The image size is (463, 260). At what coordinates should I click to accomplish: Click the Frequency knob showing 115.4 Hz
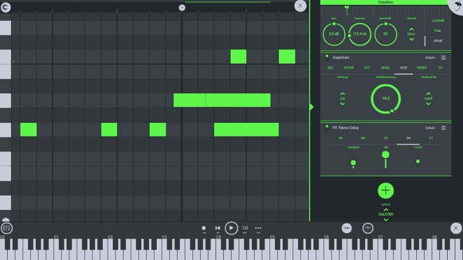coord(360,34)
